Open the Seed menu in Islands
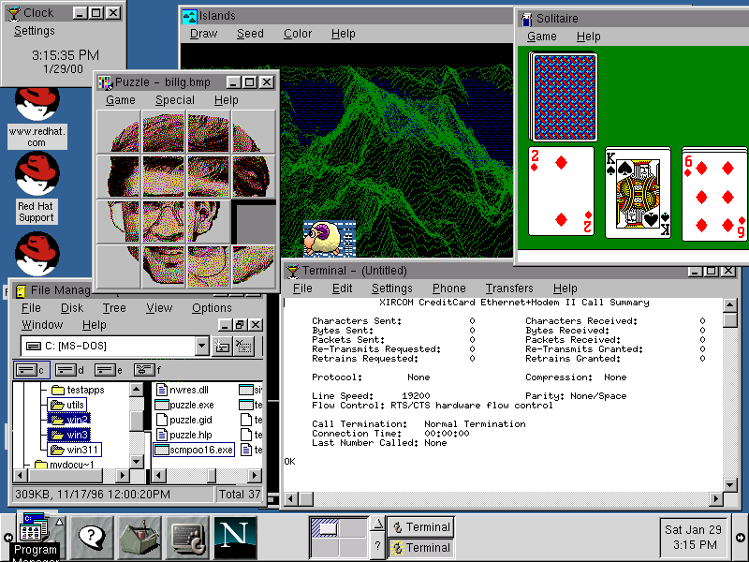The width and height of the screenshot is (749, 562). point(250,34)
